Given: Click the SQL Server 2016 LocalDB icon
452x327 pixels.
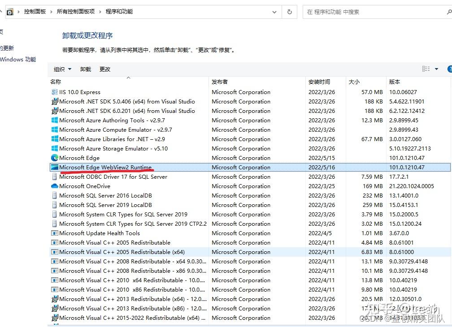Looking at the screenshot, I should click(x=54, y=195).
